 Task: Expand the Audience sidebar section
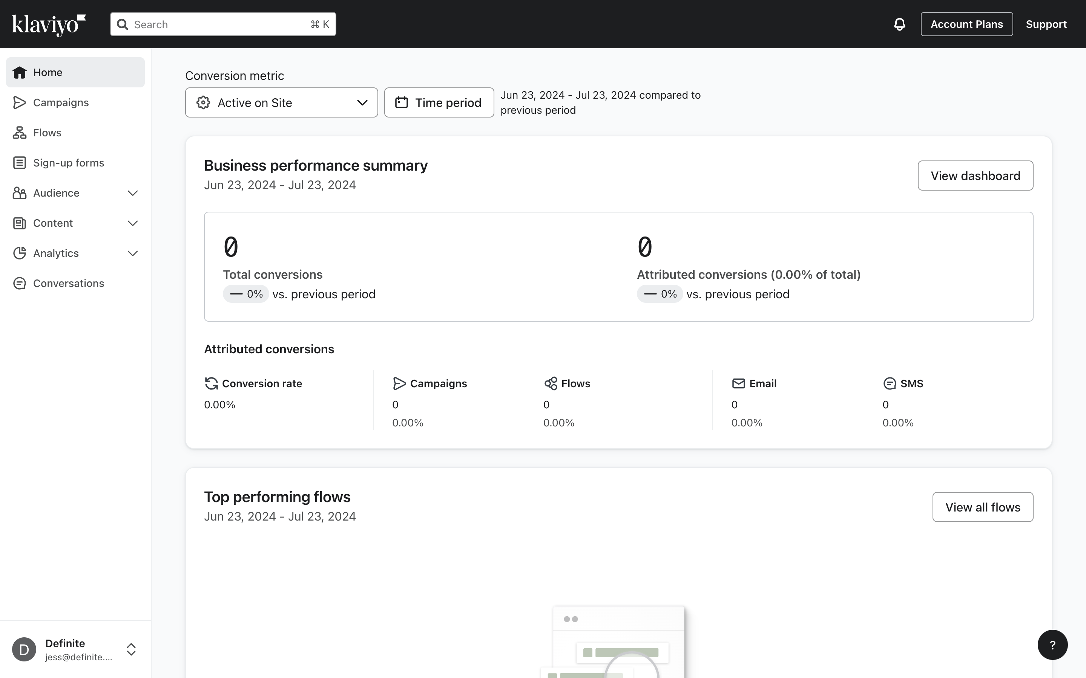[x=132, y=193]
